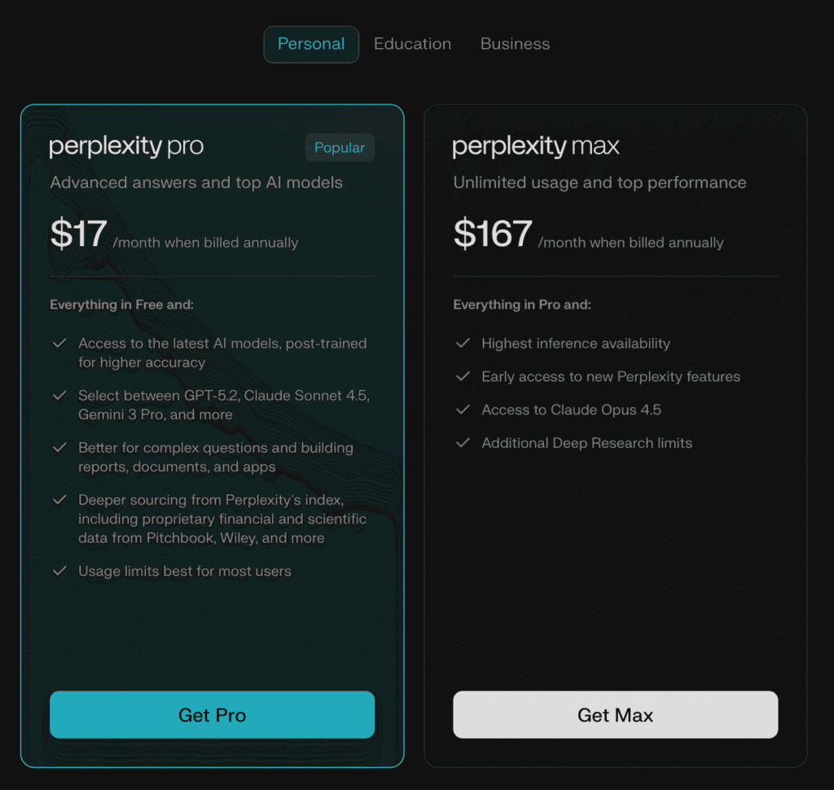Click the Popular badge on the Pro card
Image resolution: width=834 pixels, height=790 pixels.
[339, 147]
